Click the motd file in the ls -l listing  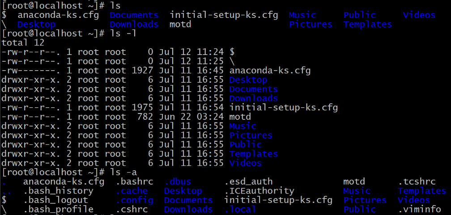(x=240, y=117)
